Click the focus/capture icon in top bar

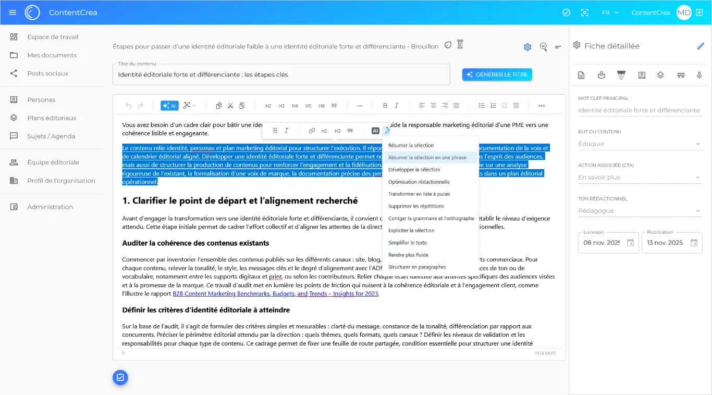pyautogui.click(x=584, y=12)
